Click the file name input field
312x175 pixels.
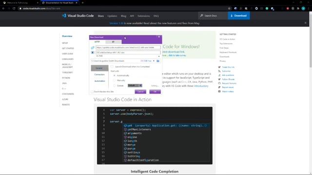coord(128,52)
